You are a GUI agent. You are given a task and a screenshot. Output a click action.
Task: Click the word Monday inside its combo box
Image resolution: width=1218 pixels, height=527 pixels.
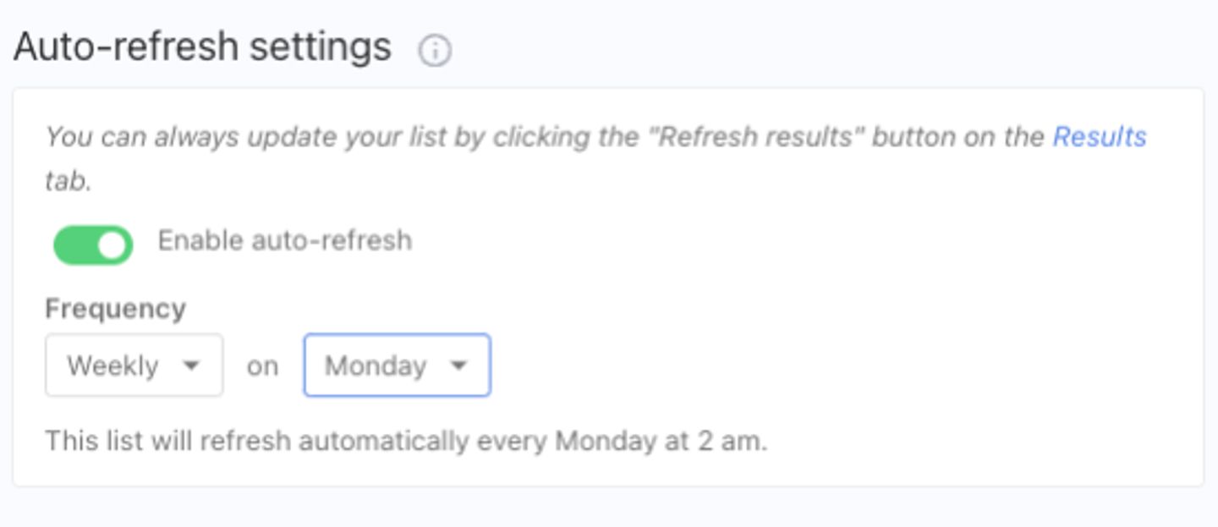pos(376,365)
